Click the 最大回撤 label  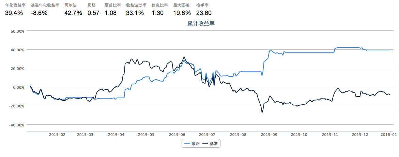coord(181,5)
